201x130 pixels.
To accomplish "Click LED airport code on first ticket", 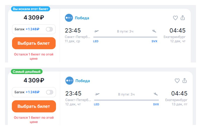I will 96,41.
